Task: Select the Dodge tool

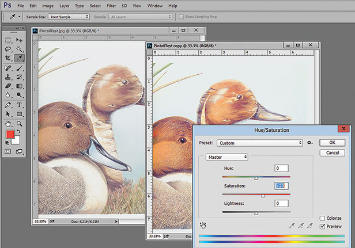Action: tap(19, 95)
